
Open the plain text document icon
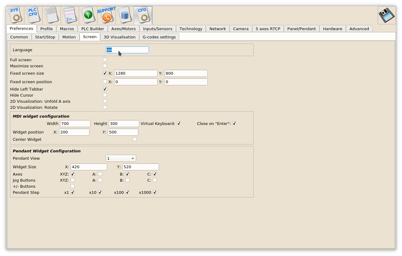[51, 15]
